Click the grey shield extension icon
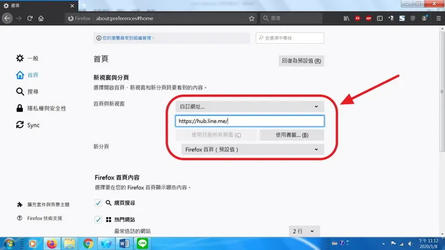Viewport: 445px width, 250px height. click(413, 19)
